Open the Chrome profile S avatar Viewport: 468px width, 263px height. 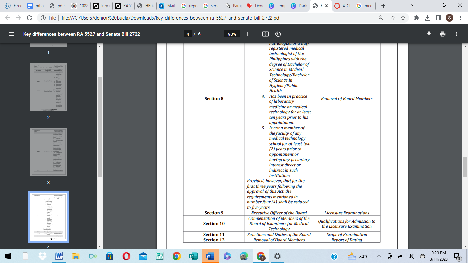tap(449, 18)
